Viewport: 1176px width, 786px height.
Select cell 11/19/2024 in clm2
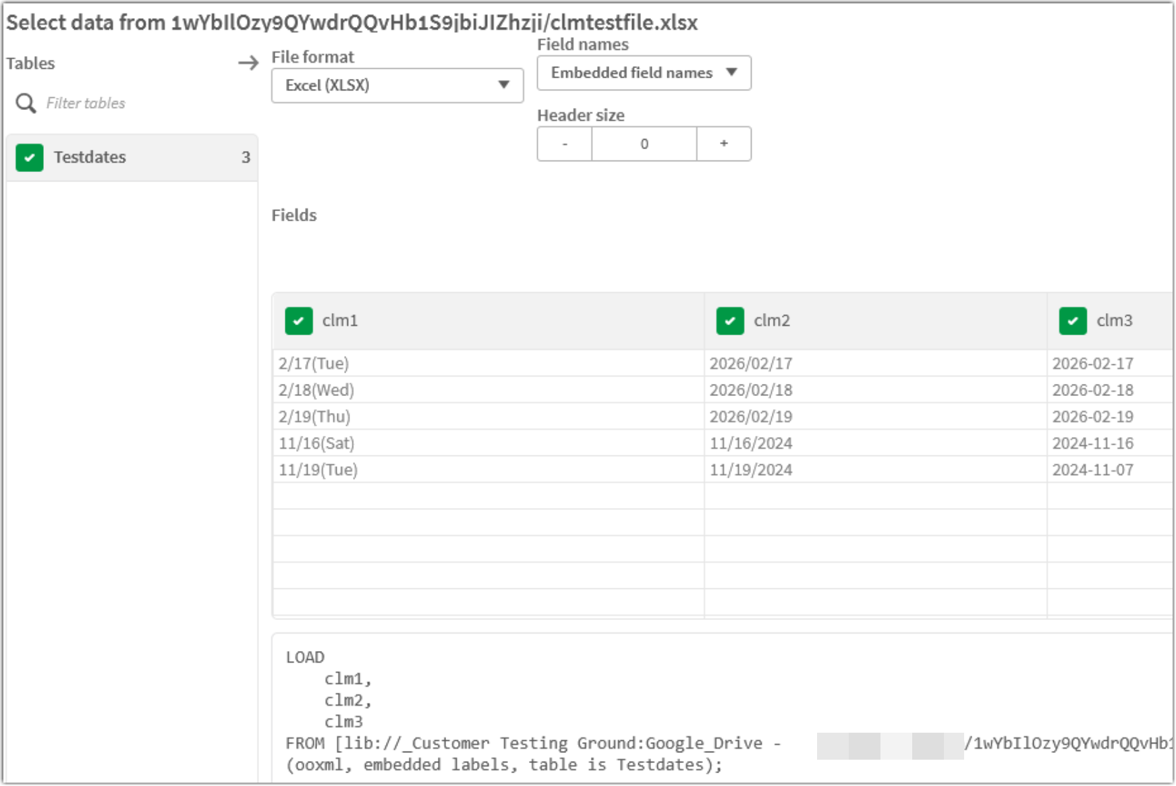click(876, 470)
